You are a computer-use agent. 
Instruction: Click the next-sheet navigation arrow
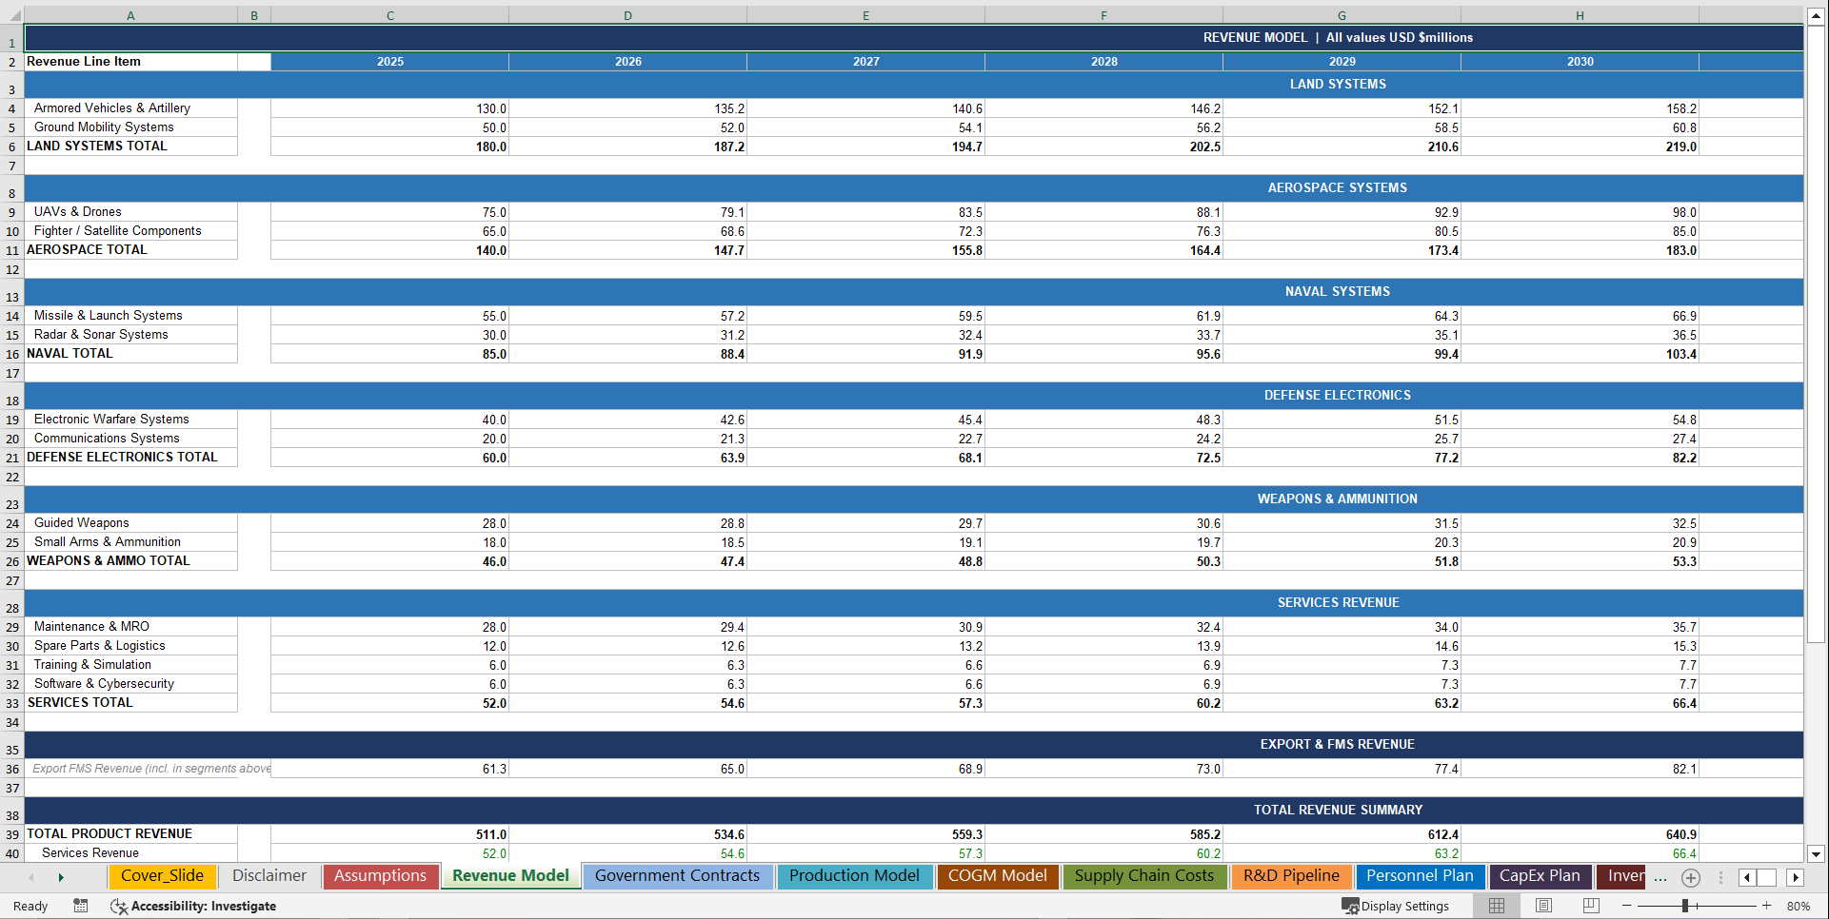coord(61,876)
